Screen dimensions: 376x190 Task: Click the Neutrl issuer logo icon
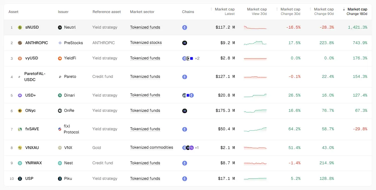[x=60, y=28]
